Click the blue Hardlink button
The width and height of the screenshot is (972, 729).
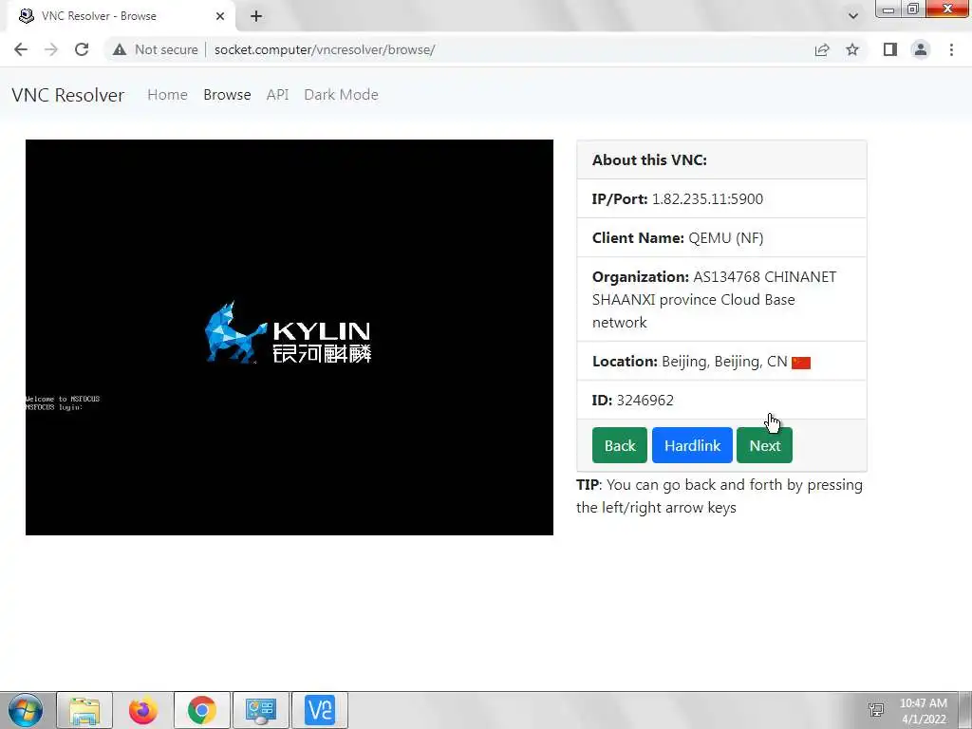pyautogui.click(x=692, y=445)
